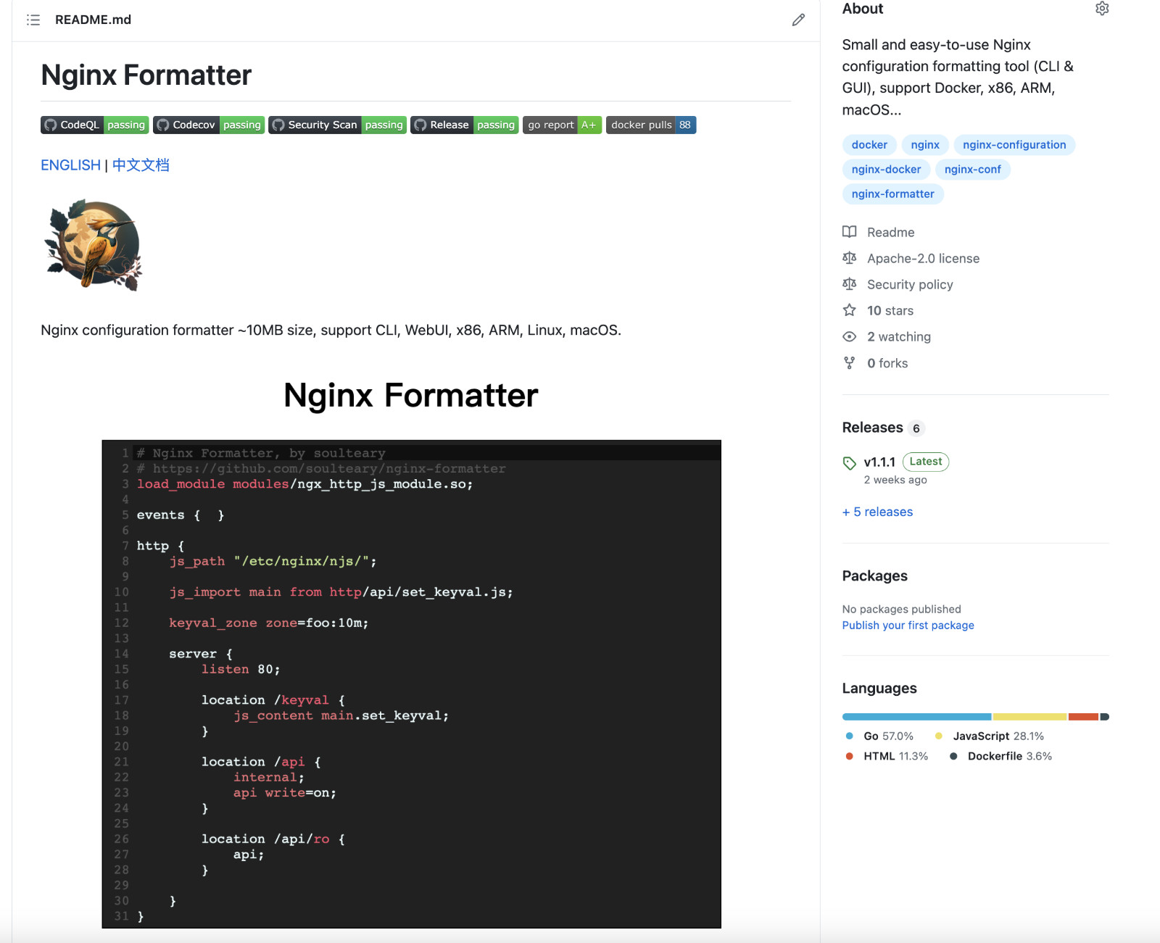
Task: Open the v1.1.1 release
Action: pos(879,462)
